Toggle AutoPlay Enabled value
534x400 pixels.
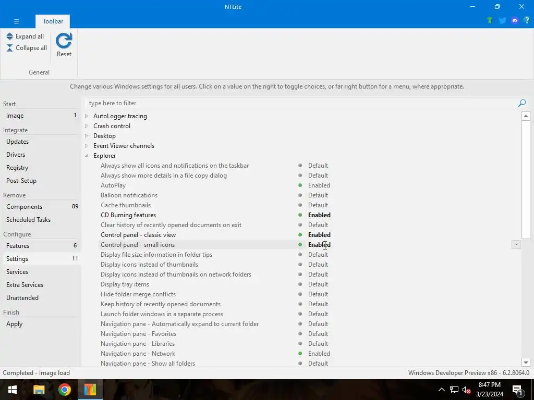[319, 185]
